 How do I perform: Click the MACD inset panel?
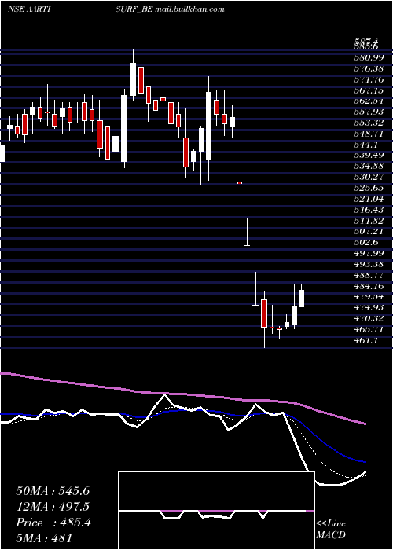[216, 511]
